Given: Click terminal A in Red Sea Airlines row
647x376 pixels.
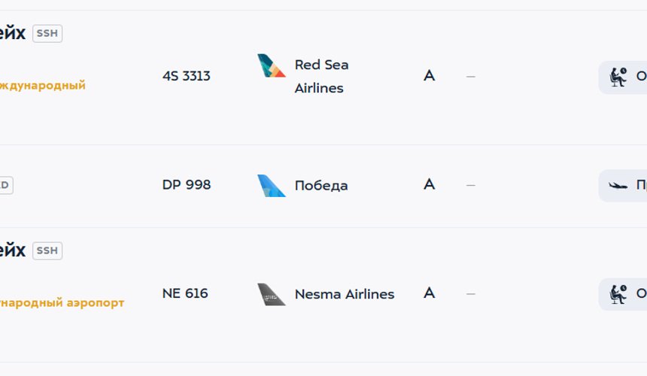Looking at the screenshot, I should pyautogui.click(x=429, y=76).
